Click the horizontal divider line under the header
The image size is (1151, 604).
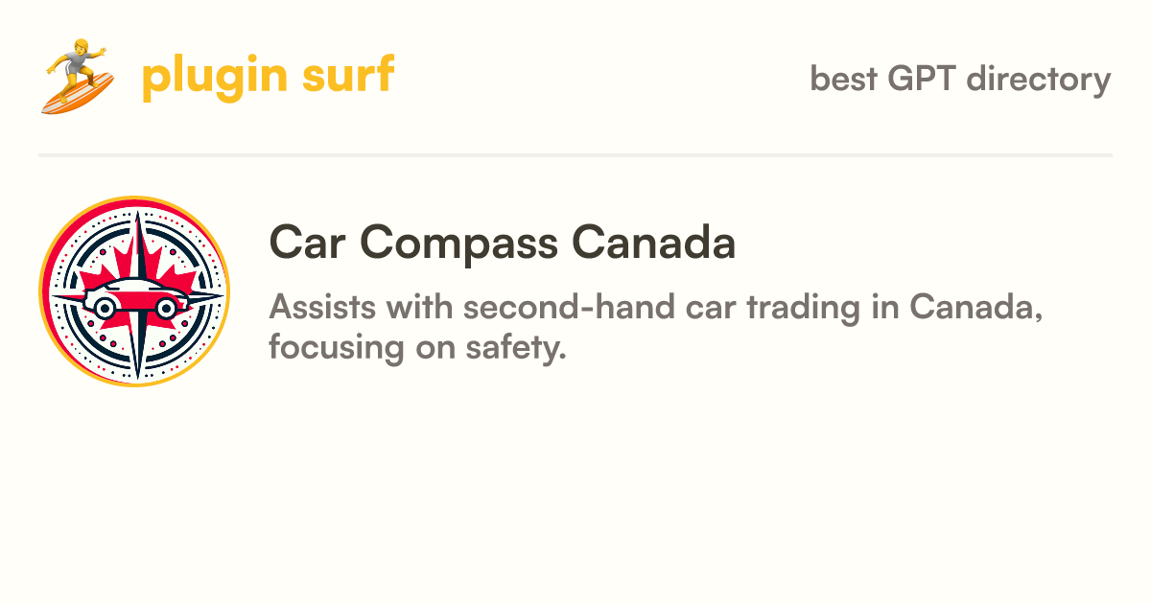tap(575, 154)
